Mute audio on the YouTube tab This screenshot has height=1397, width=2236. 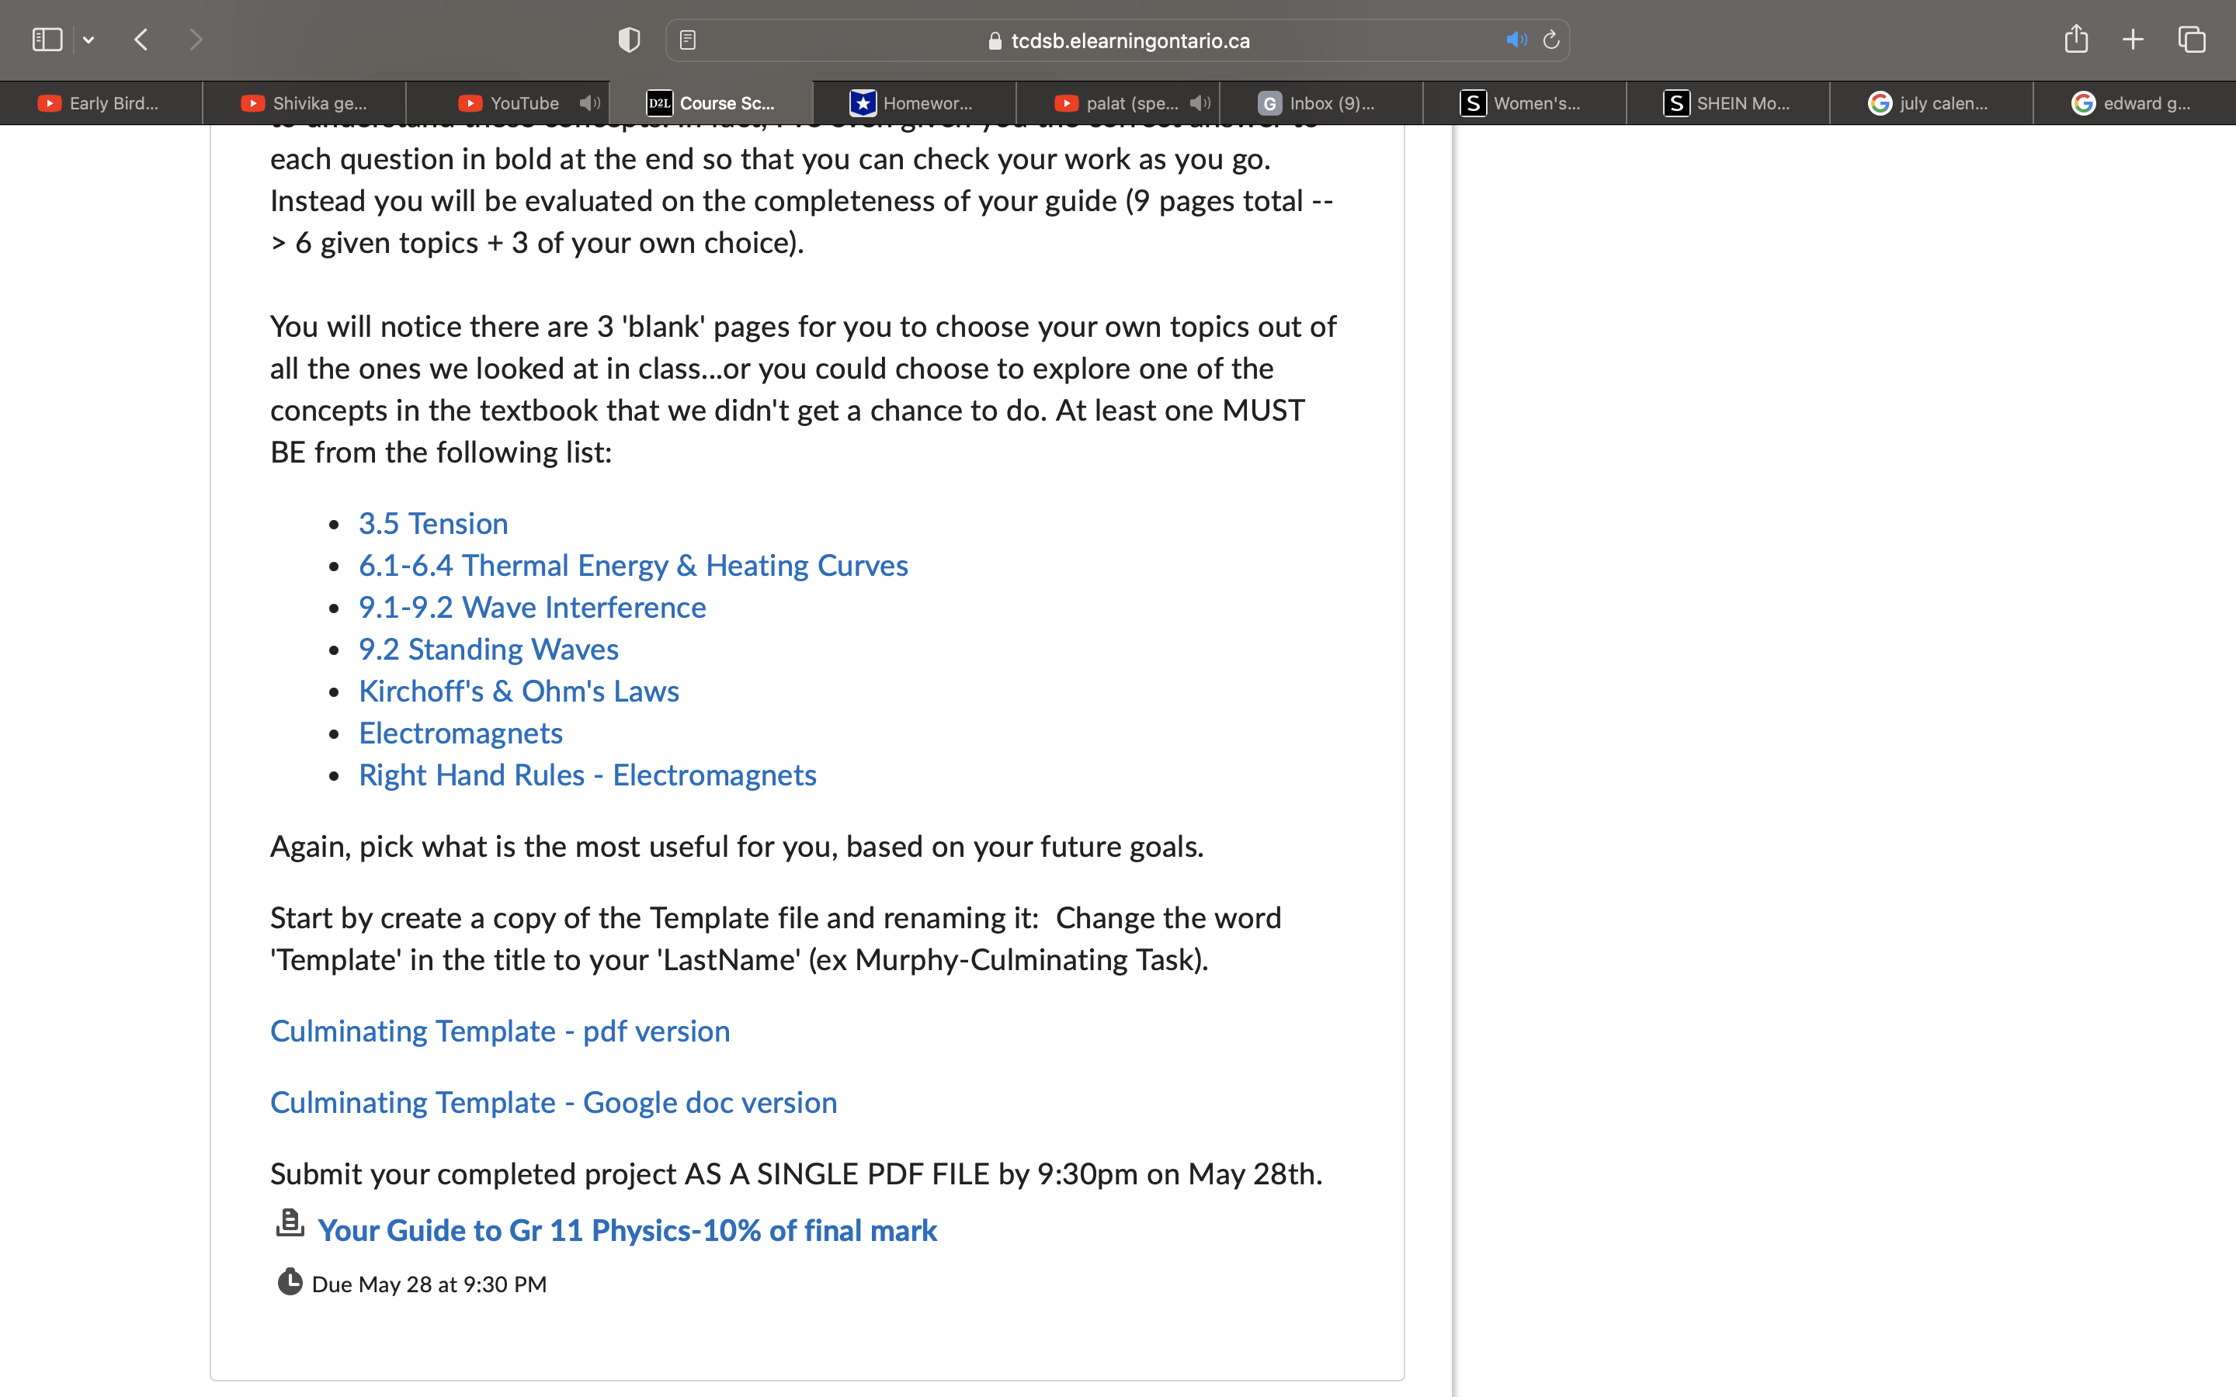point(590,102)
